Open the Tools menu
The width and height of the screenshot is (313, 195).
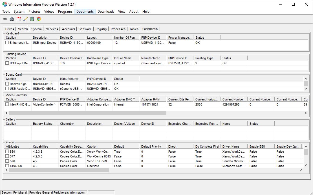point(6,12)
